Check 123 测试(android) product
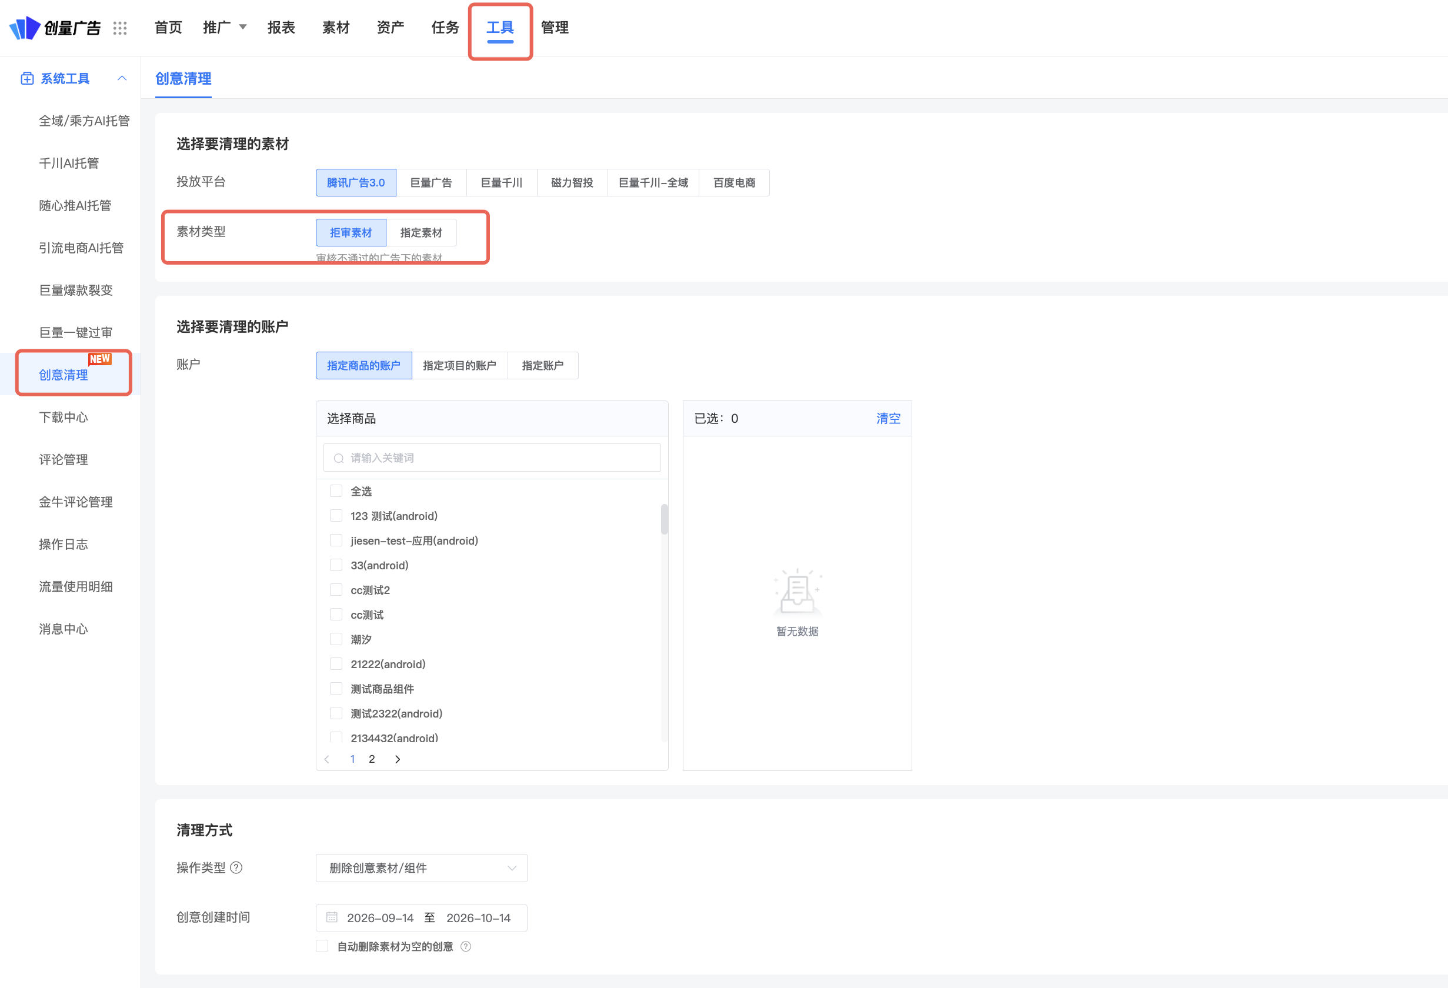This screenshot has width=1448, height=988. (336, 516)
